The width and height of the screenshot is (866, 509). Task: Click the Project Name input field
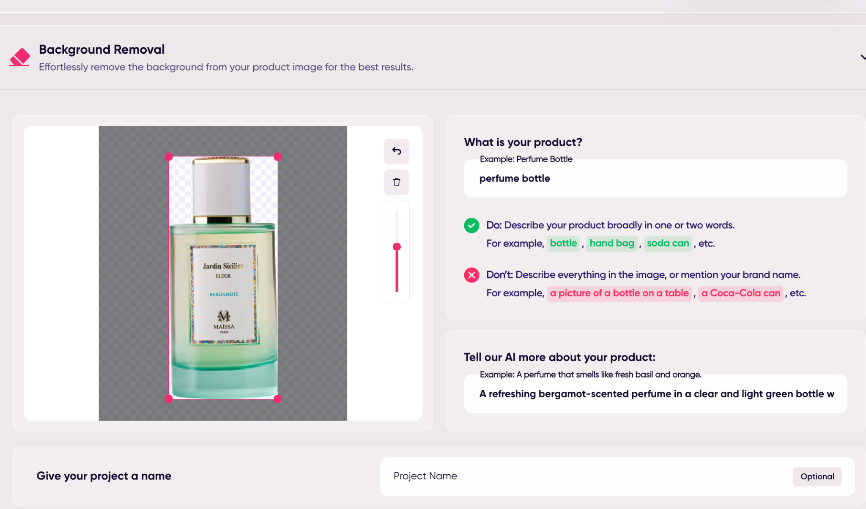pyautogui.click(x=586, y=476)
